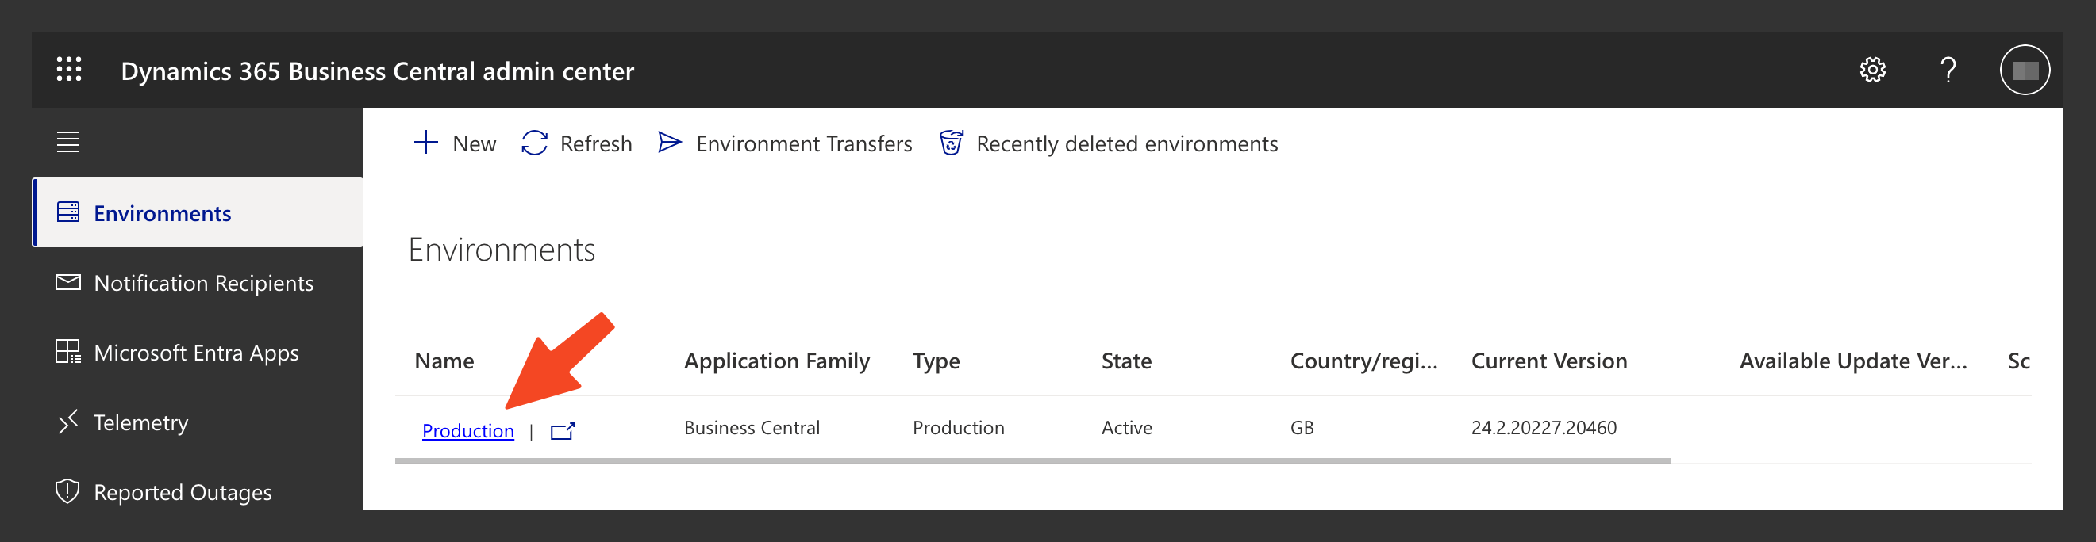
Task: Click the Business Central cell
Action: (x=752, y=427)
